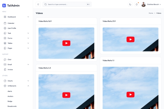The width and height of the screenshot is (164, 109).
Task: Click the Chat bubble icon
Action: point(5,59)
